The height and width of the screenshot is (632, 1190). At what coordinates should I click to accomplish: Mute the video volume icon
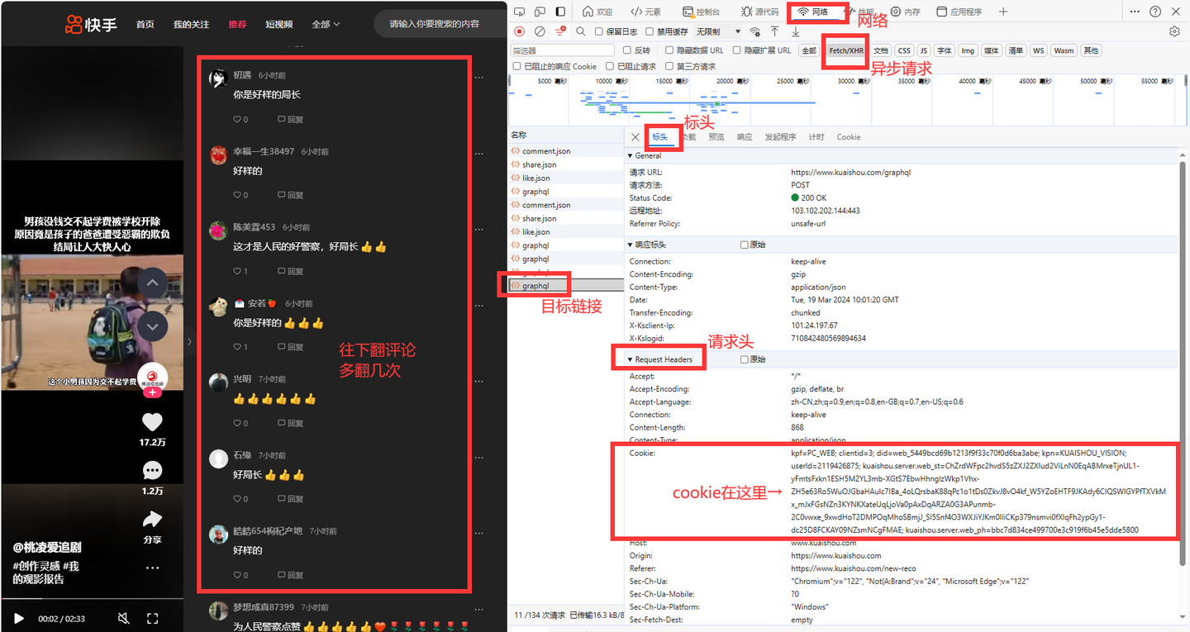[x=123, y=618]
